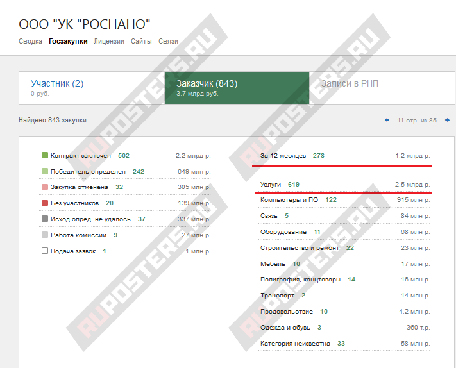Switch to the Сайты tab
This screenshot has height=368, width=456.
[x=141, y=41]
